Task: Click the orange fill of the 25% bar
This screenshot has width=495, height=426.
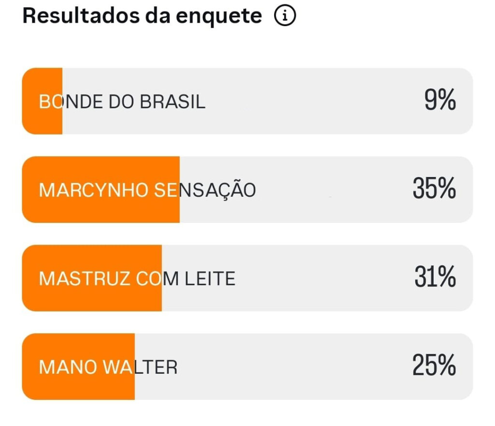Action: (x=77, y=387)
